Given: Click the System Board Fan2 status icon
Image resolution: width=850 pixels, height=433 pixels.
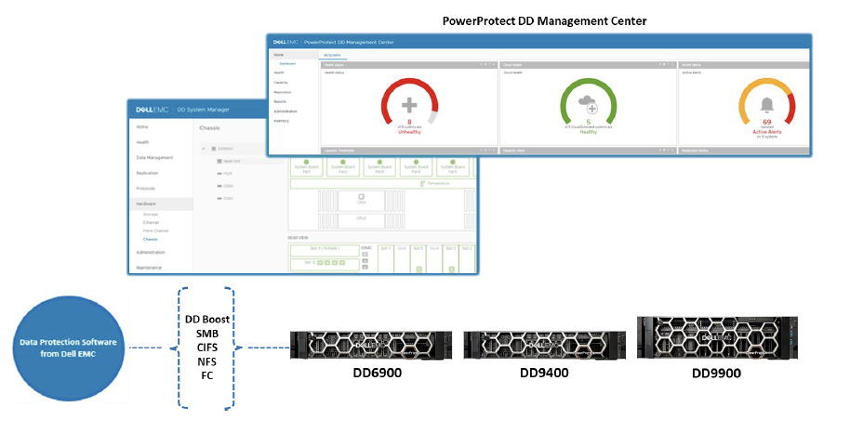Looking at the screenshot, I should pos(343,162).
